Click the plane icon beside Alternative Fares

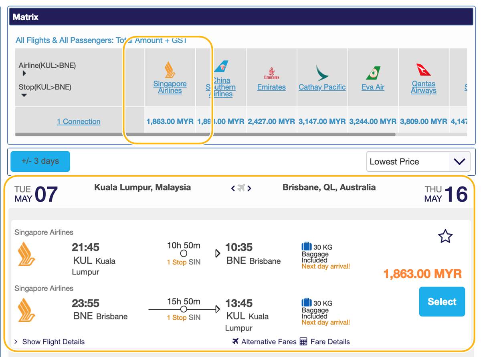tap(236, 341)
